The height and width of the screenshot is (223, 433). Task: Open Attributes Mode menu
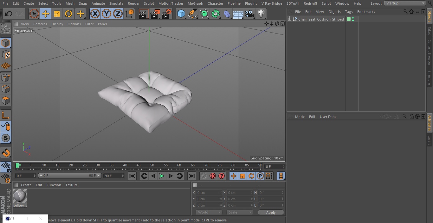click(300, 117)
